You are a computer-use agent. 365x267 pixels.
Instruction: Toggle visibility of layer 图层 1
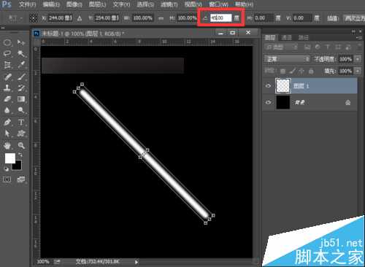(268, 85)
